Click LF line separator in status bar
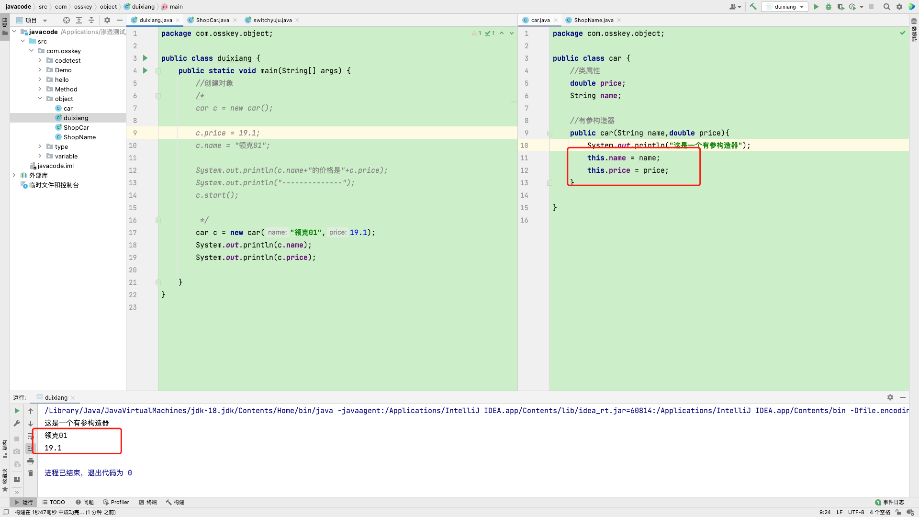Image resolution: width=919 pixels, height=517 pixels. [840, 512]
